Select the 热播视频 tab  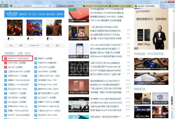[140, 54]
